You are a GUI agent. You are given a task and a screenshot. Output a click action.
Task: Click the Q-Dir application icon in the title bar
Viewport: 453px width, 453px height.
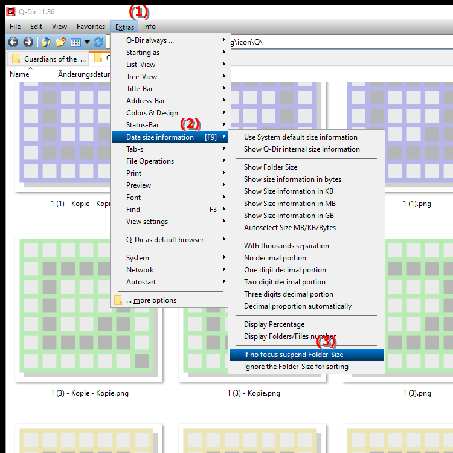[11, 11]
